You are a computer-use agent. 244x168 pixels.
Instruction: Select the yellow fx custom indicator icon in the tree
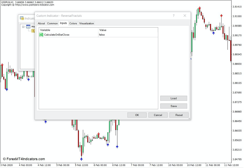[x=33, y=30]
